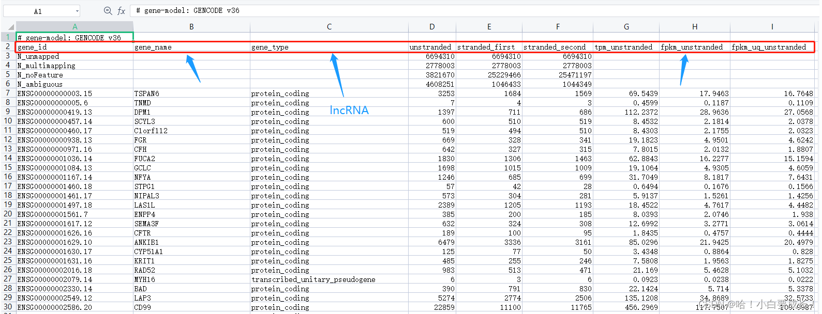Click 'transcribed_unitary_pseudogene' cell
Screen dimensions: 822x314
pos(329,279)
